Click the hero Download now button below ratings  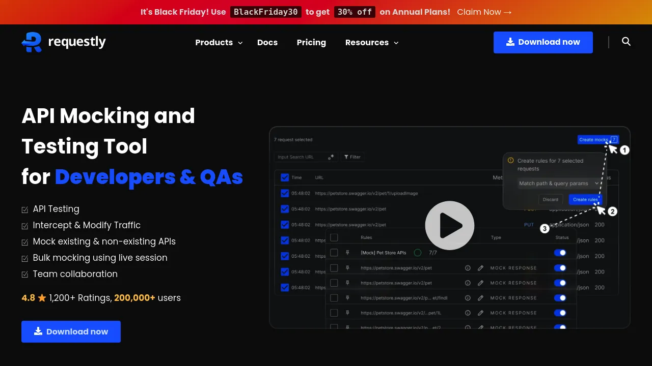[71, 331]
